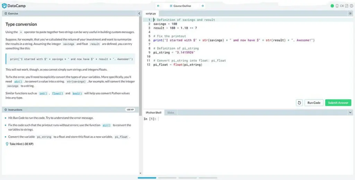
Task: Click the 'Instructions' panel title
Action: (x=15, y=110)
